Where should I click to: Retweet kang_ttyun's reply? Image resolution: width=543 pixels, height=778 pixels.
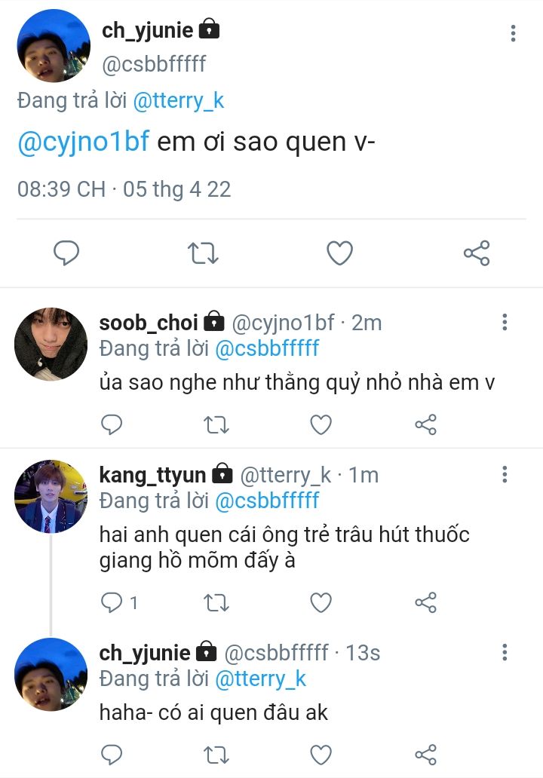coord(216,602)
